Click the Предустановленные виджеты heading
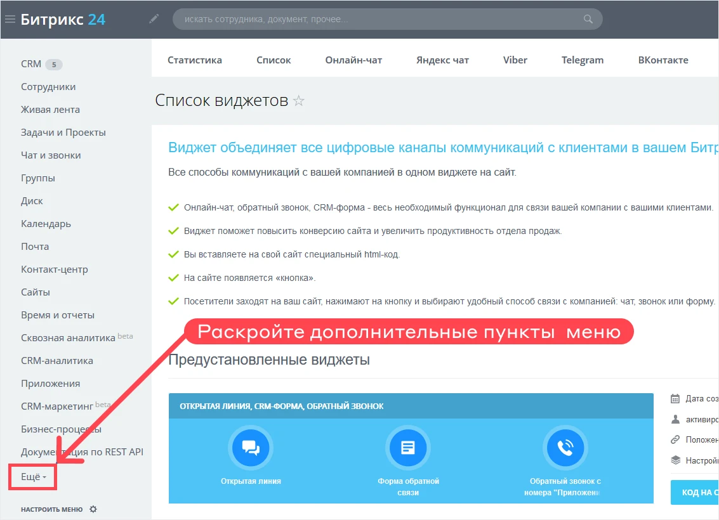This screenshot has height=520, width=719. point(268,360)
